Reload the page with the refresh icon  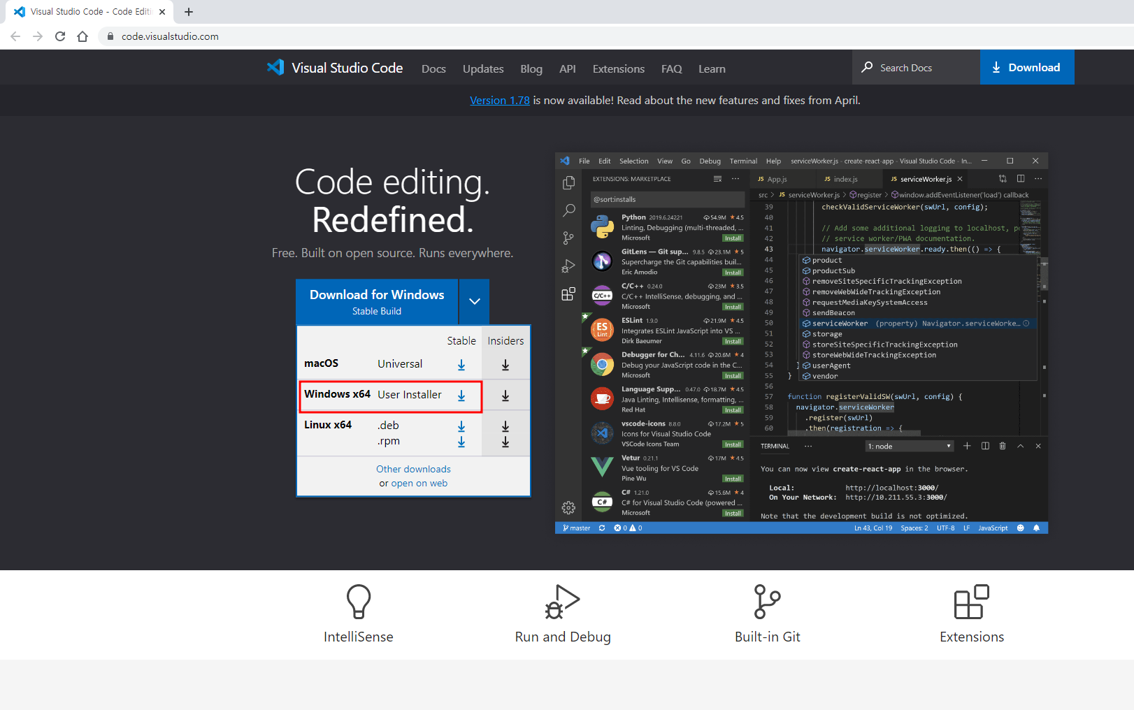(x=60, y=36)
